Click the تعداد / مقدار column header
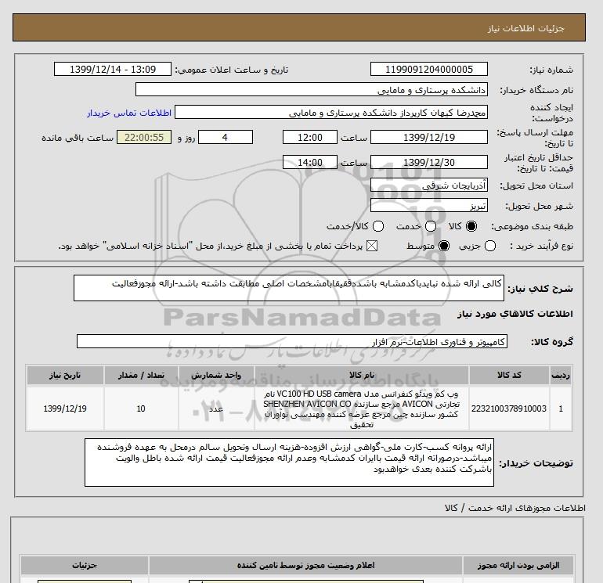This screenshot has width=603, height=583. pos(141,375)
